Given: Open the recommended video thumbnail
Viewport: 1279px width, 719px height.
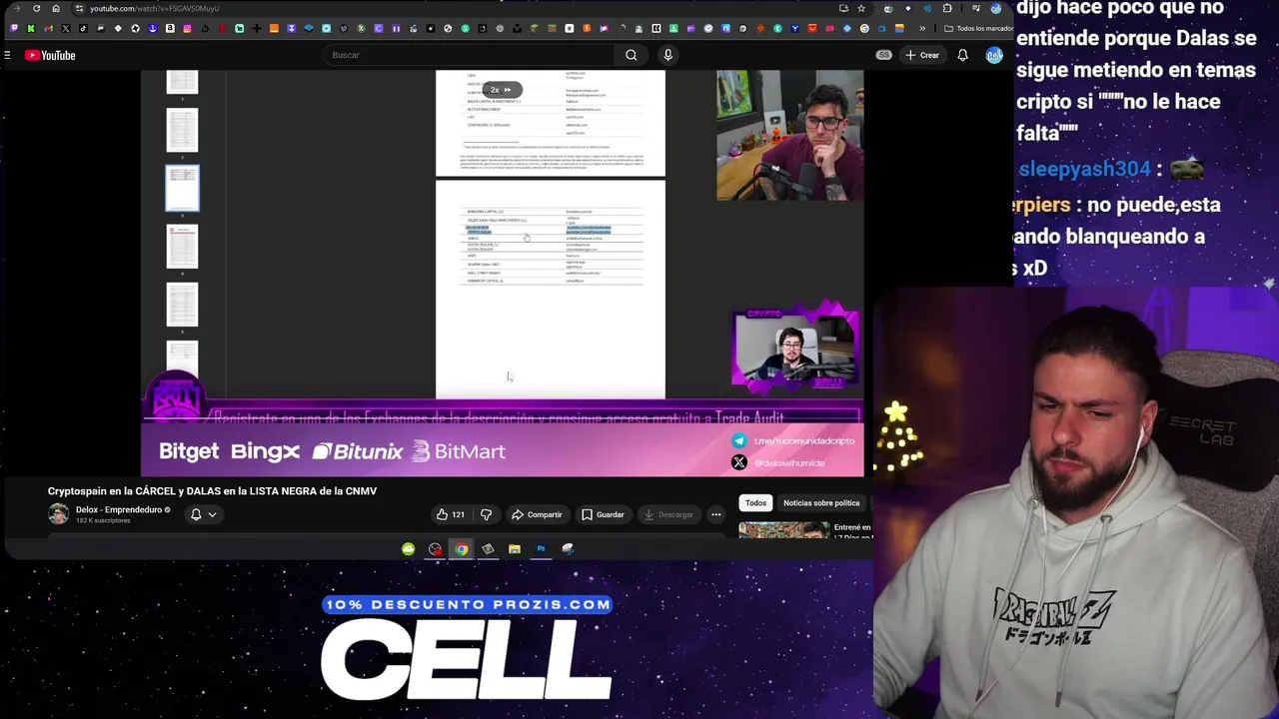Looking at the screenshot, I should point(784,530).
